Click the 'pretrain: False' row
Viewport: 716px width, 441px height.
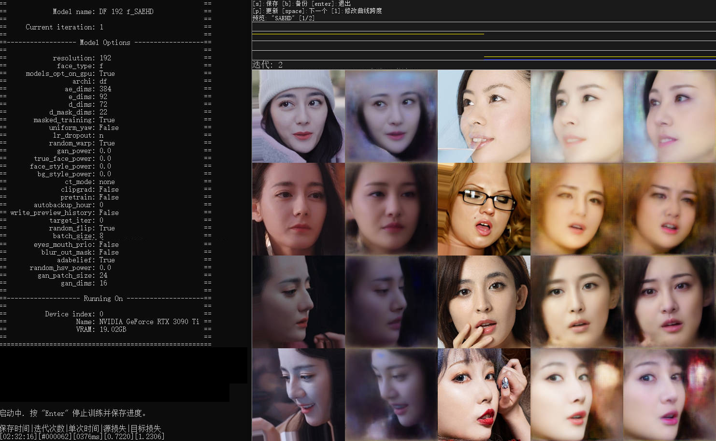[89, 197]
